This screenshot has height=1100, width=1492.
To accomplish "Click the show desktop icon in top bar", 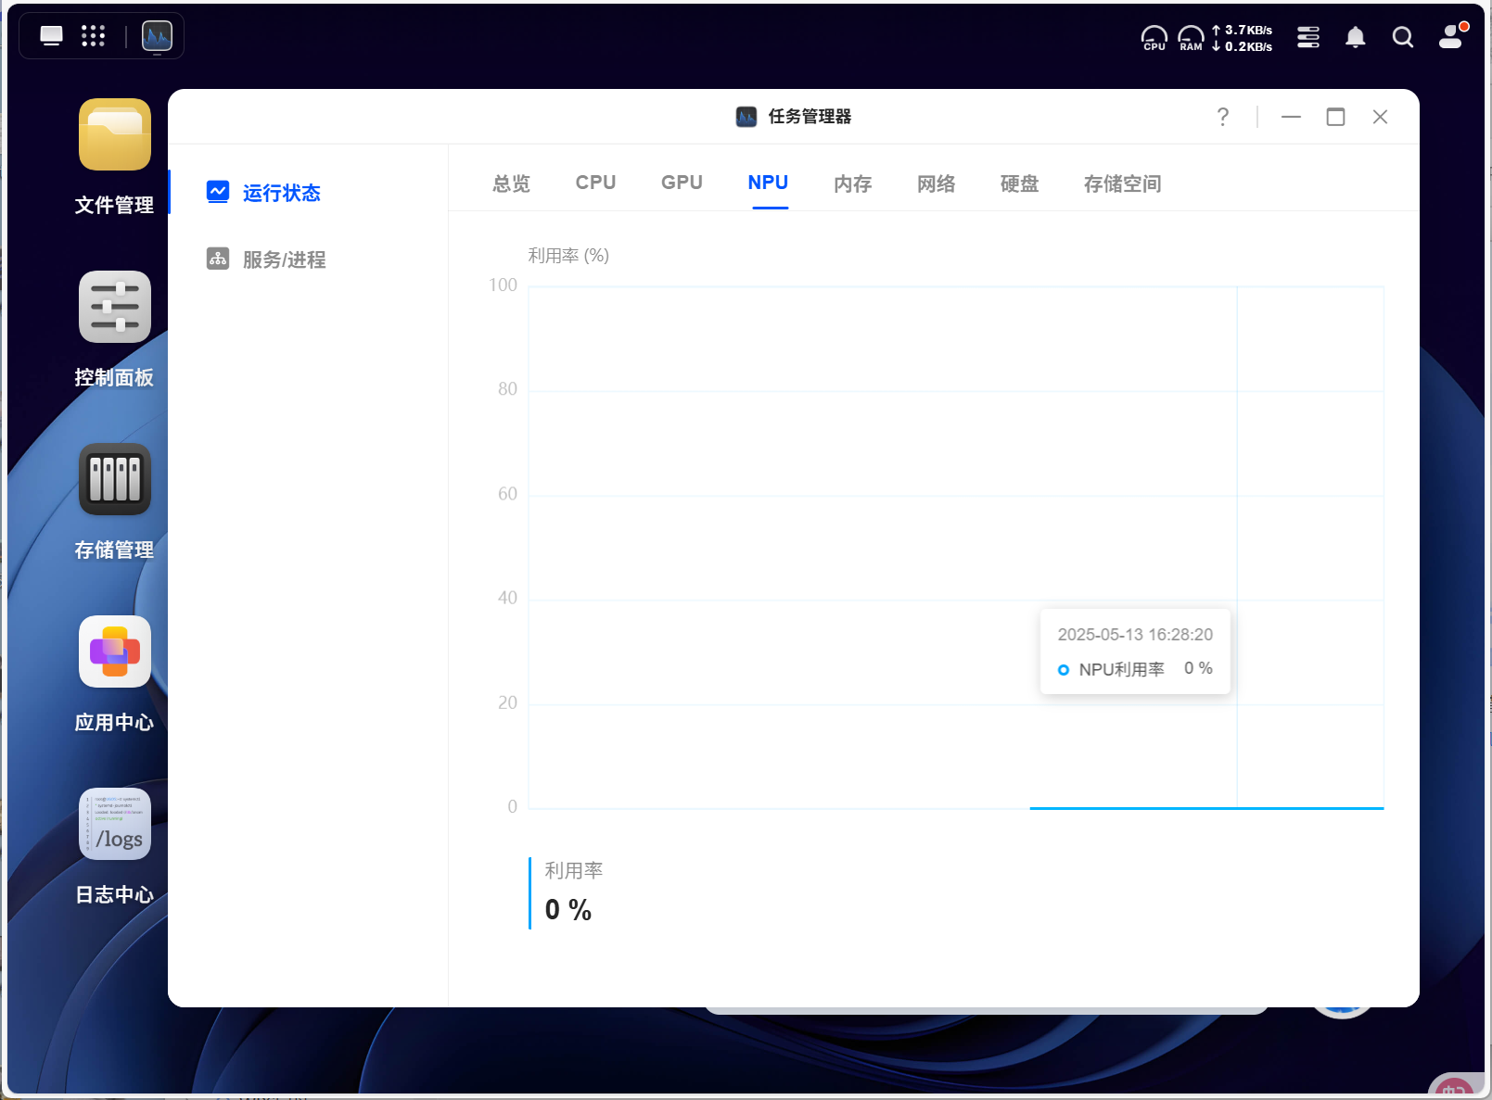I will click(x=52, y=36).
